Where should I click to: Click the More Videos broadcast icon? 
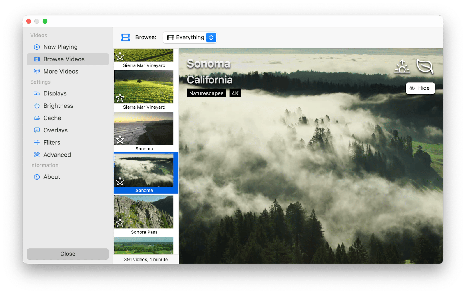click(x=37, y=71)
